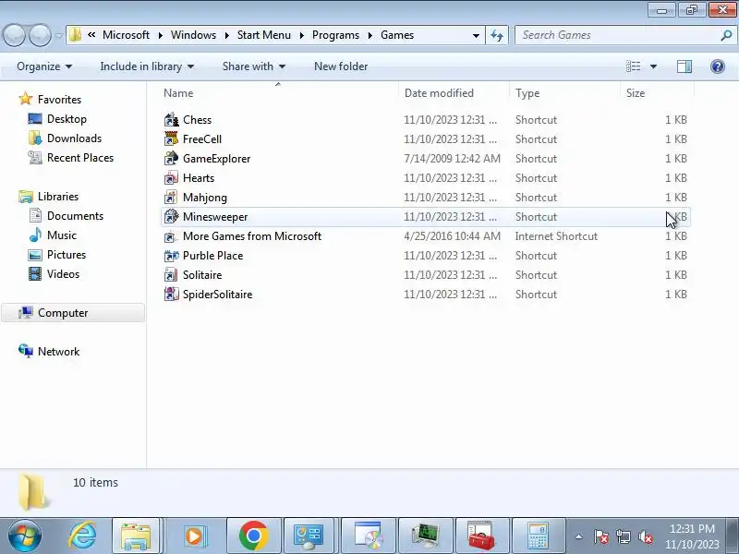Click the Help question mark icon

pyautogui.click(x=718, y=66)
